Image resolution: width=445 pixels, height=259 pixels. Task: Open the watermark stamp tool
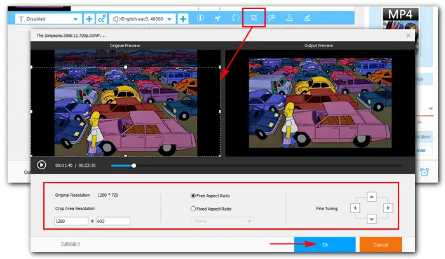[289, 18]
